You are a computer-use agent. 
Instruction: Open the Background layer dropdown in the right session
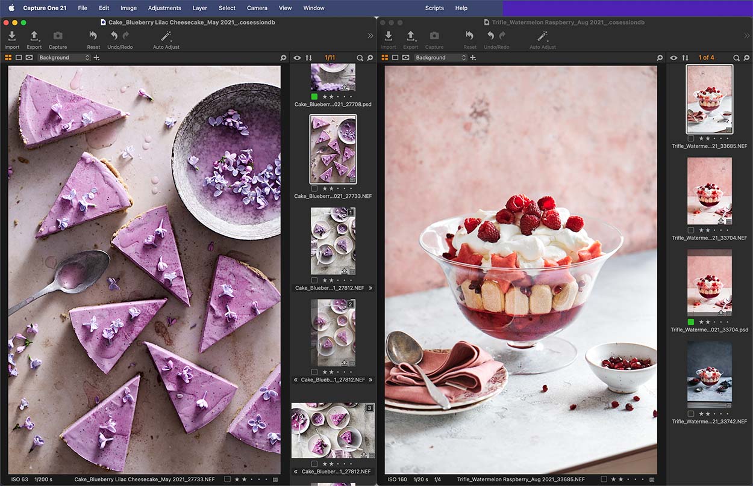click(x=440, y=57)
